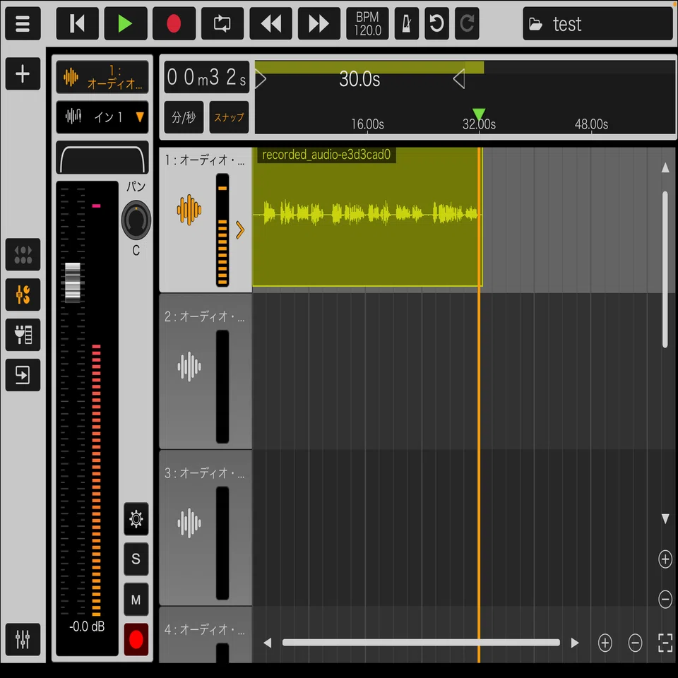Adjust the channel volume fader
Screen dimensions: 678x678
(73, 282)
